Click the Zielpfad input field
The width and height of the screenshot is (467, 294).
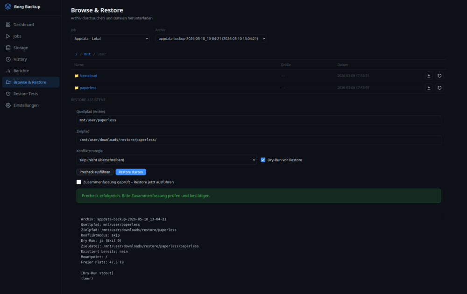[x=259, y=140]
